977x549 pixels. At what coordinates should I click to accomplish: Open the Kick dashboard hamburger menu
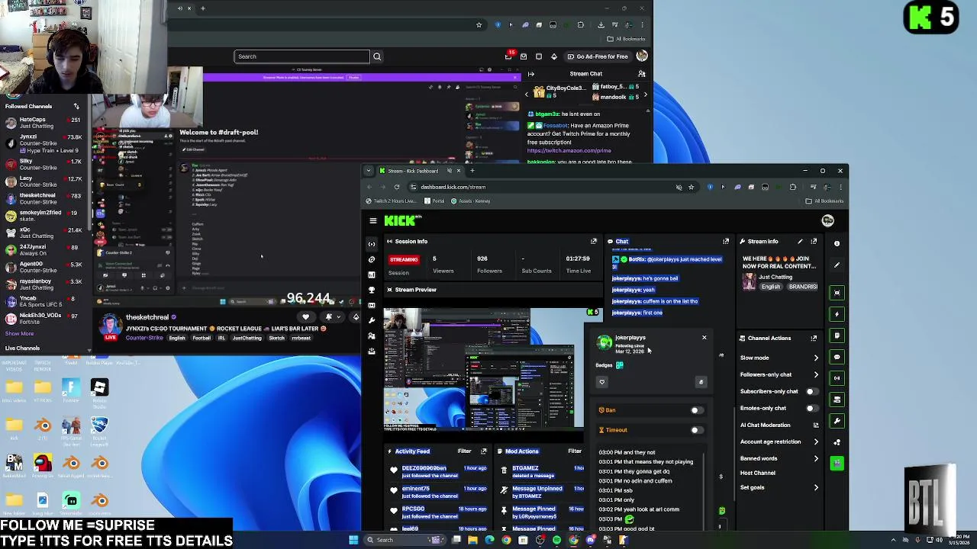pyautogui.click(x=372, y=220)
